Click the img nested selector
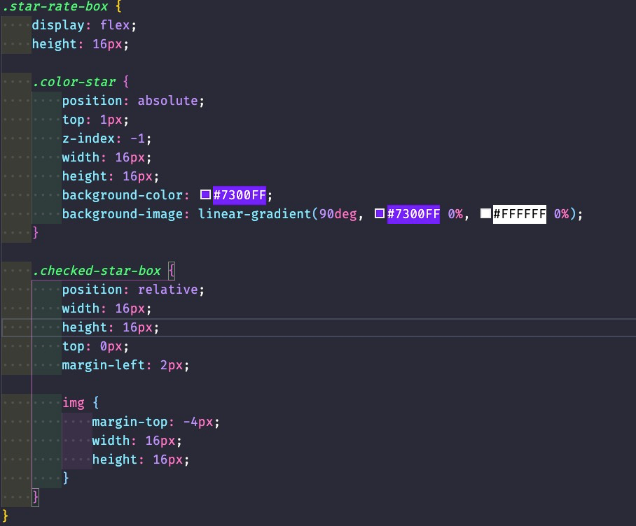This screenshot has width=636, height=526. coord(74,403)
